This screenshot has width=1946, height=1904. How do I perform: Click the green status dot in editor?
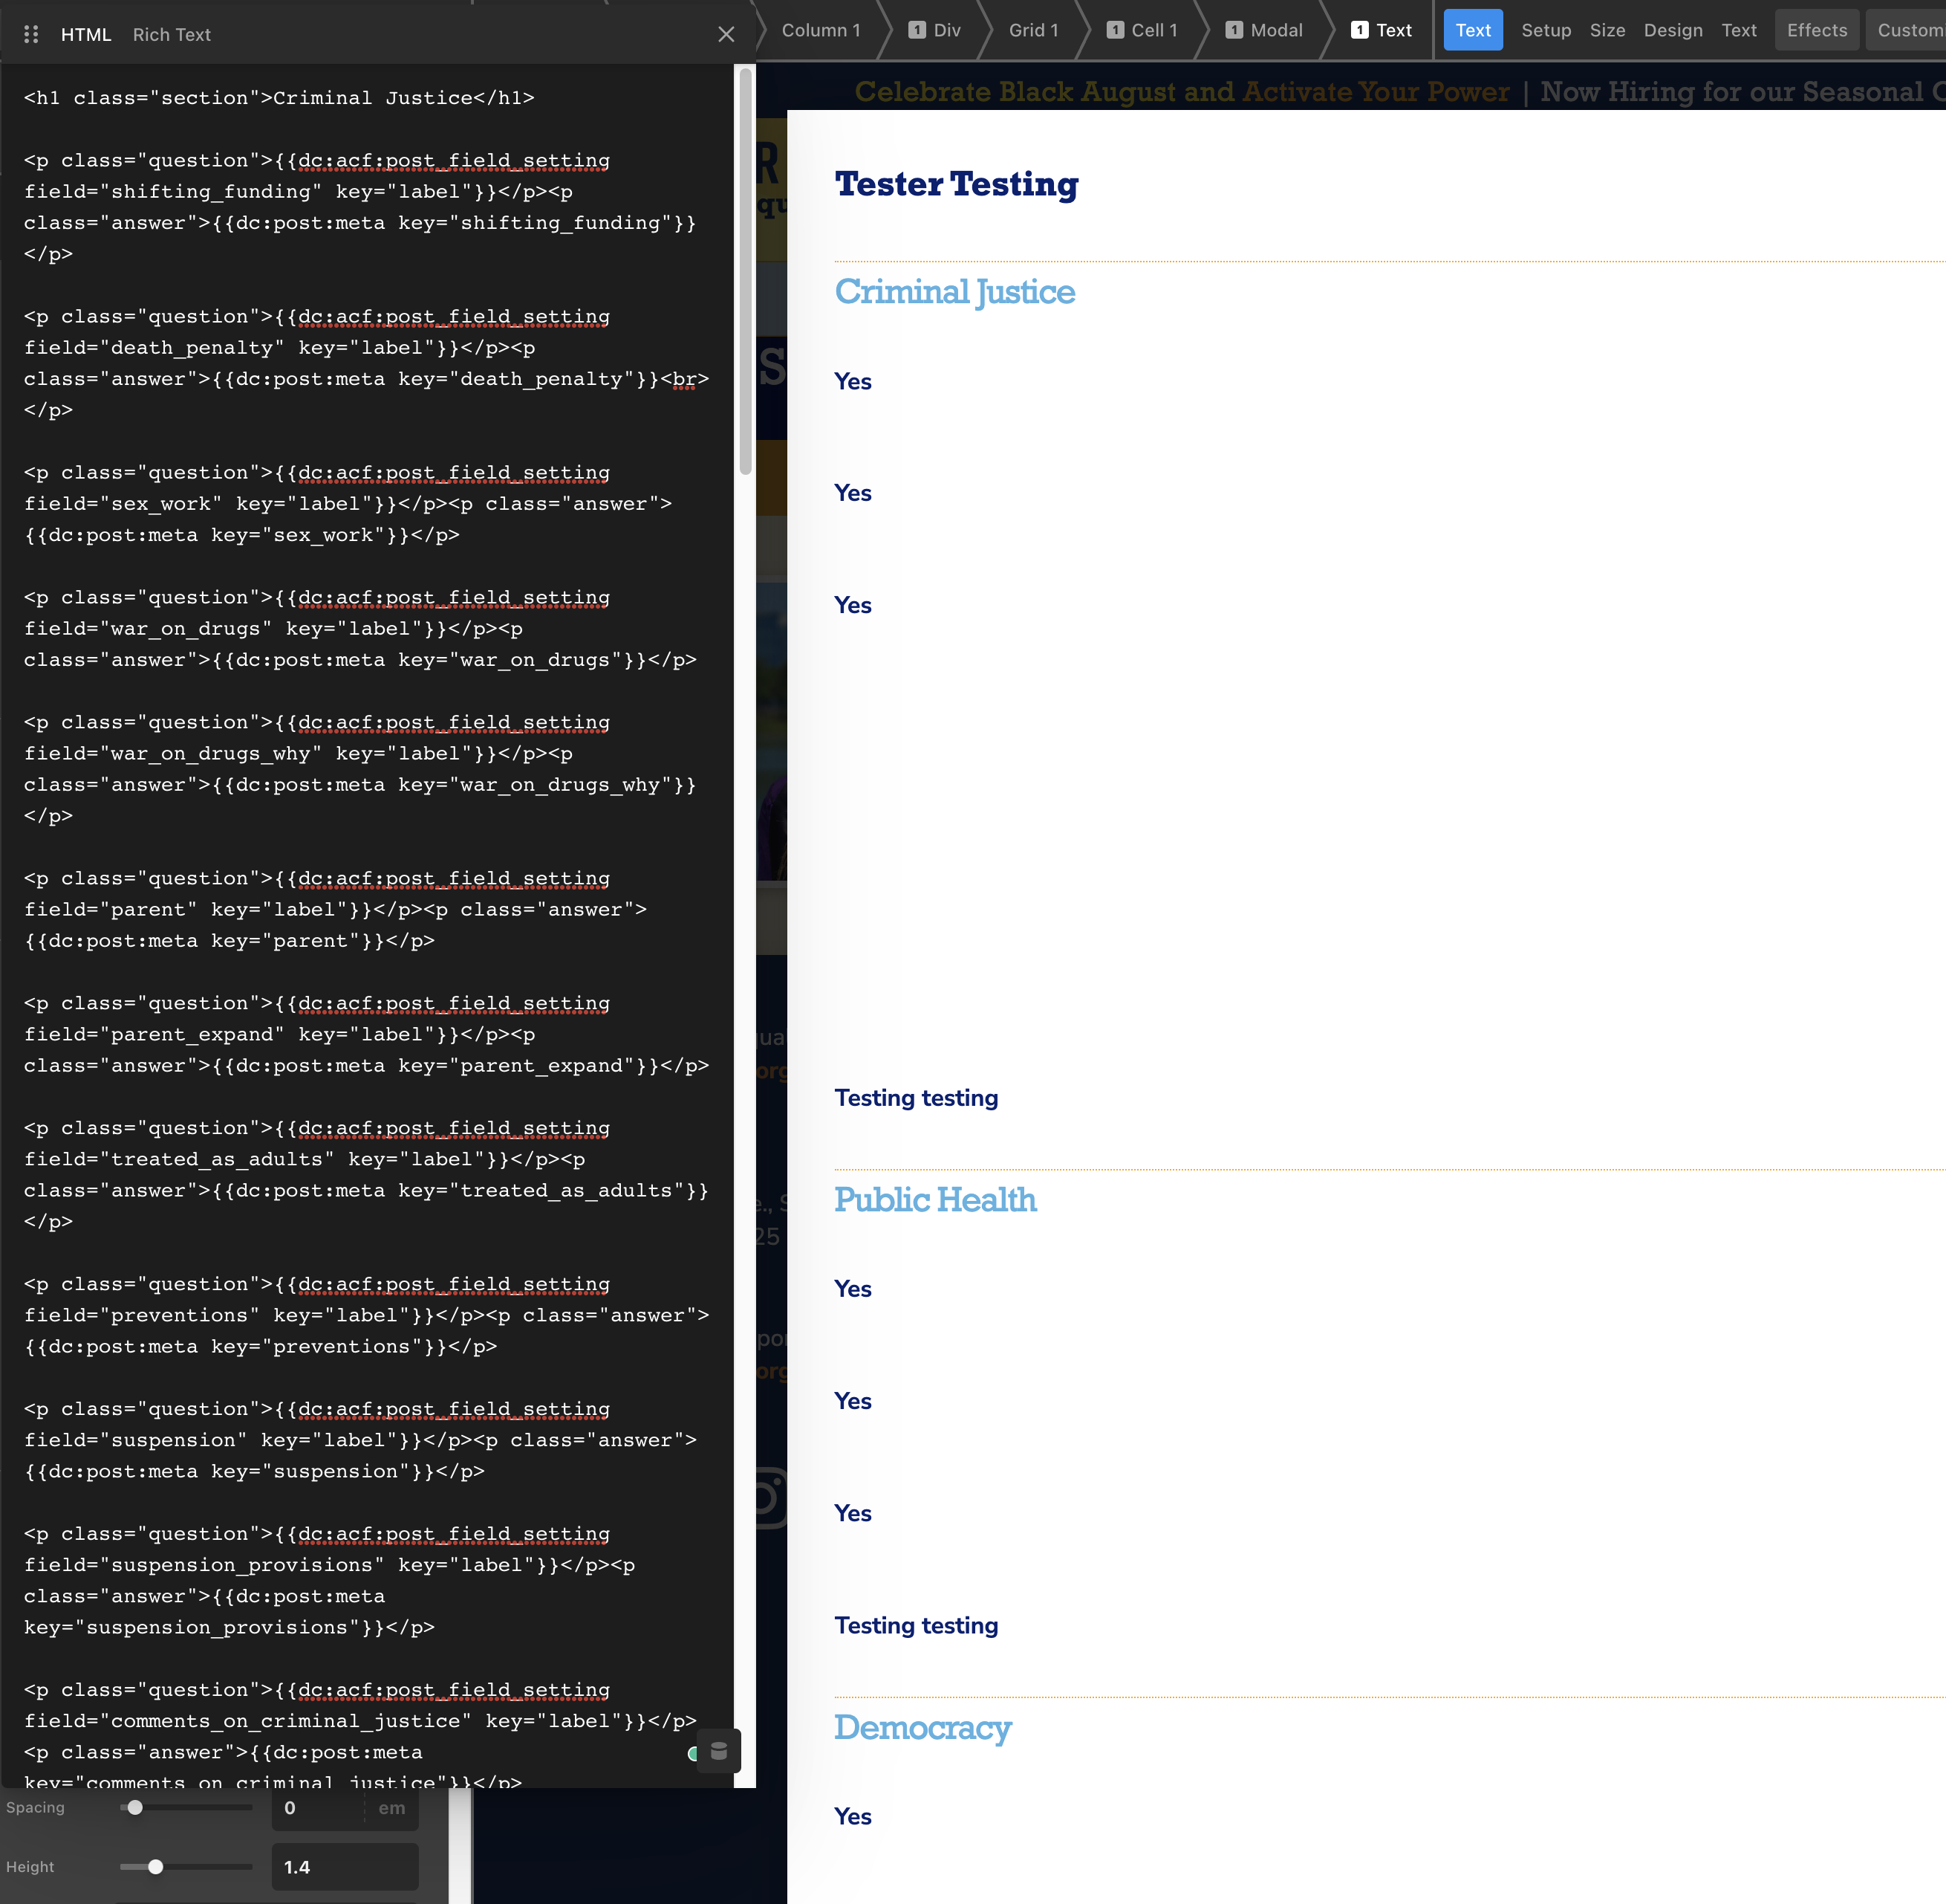pyautogui.click(x=693, y=1753)
